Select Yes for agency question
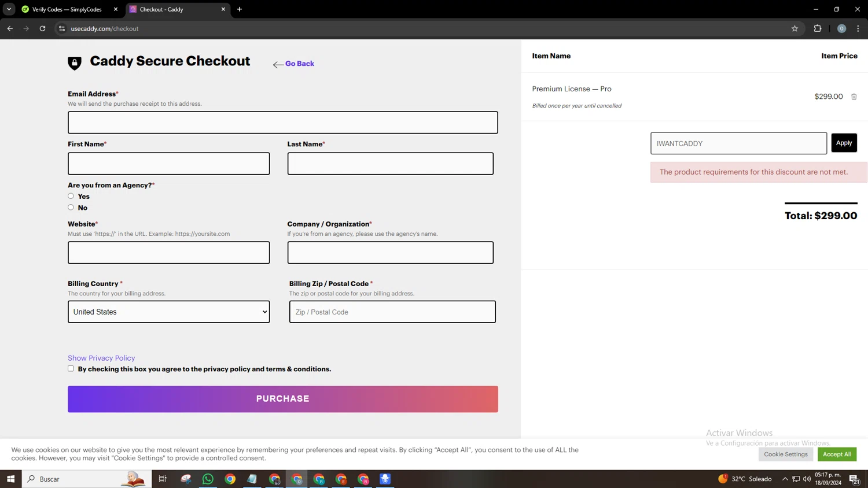 [x=71, y=196]
